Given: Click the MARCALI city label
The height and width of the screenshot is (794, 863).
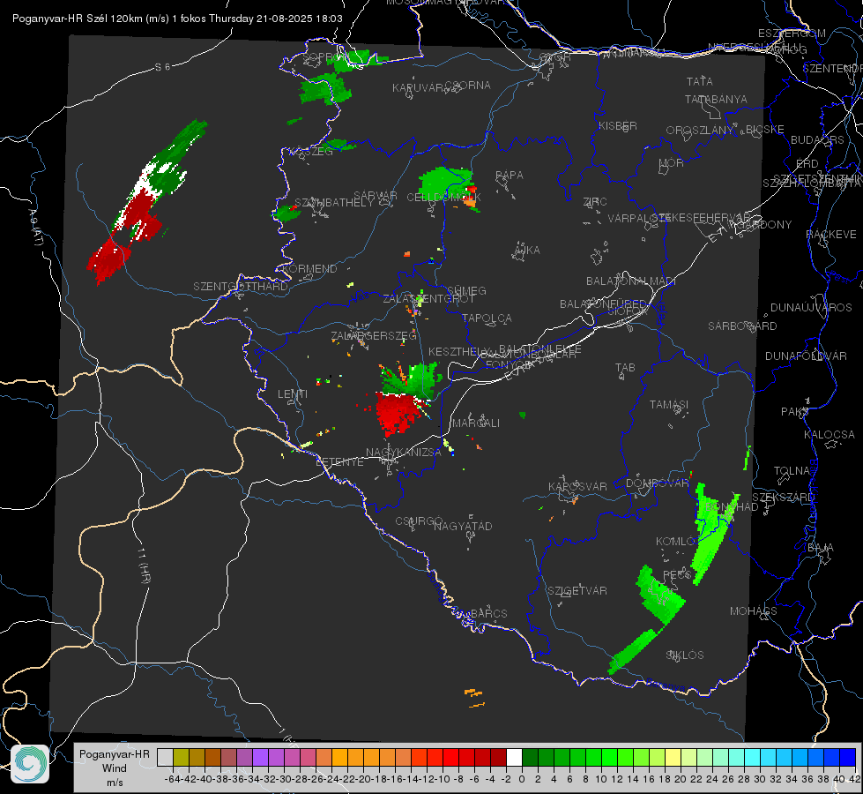Looking at the screenshot, I should point(475,423).
